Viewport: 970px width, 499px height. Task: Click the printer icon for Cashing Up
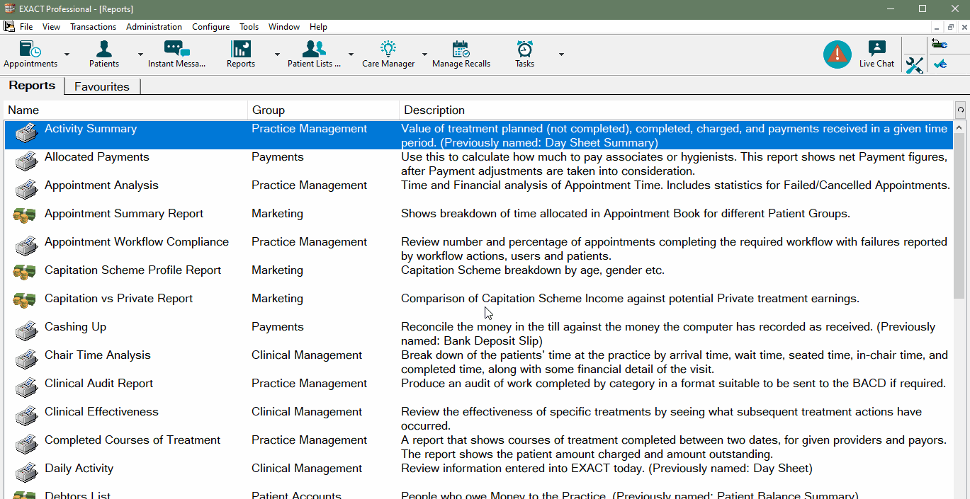pyautogui.click(x=26, y=331)
